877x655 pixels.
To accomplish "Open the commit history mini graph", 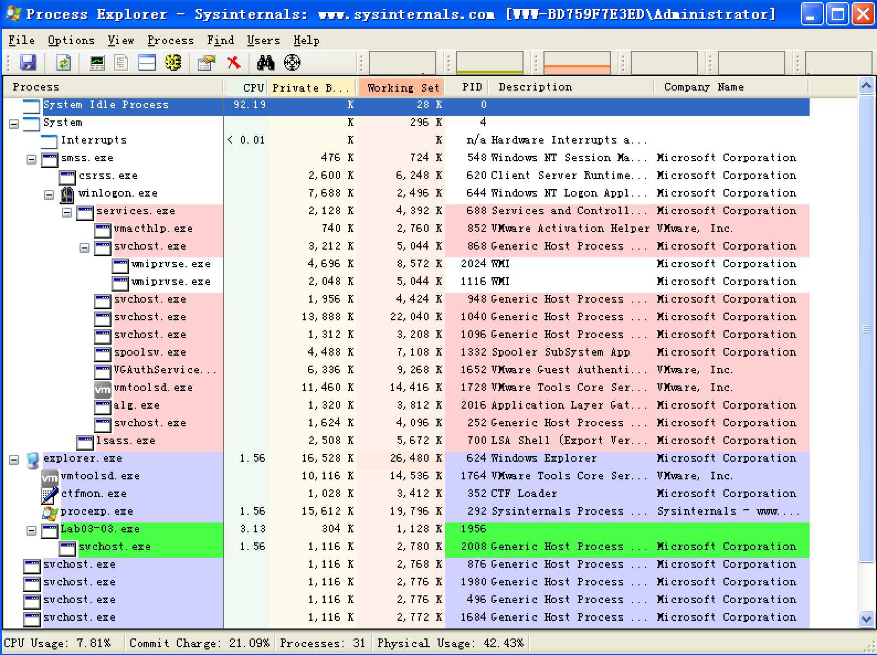I will pos(490,62).
